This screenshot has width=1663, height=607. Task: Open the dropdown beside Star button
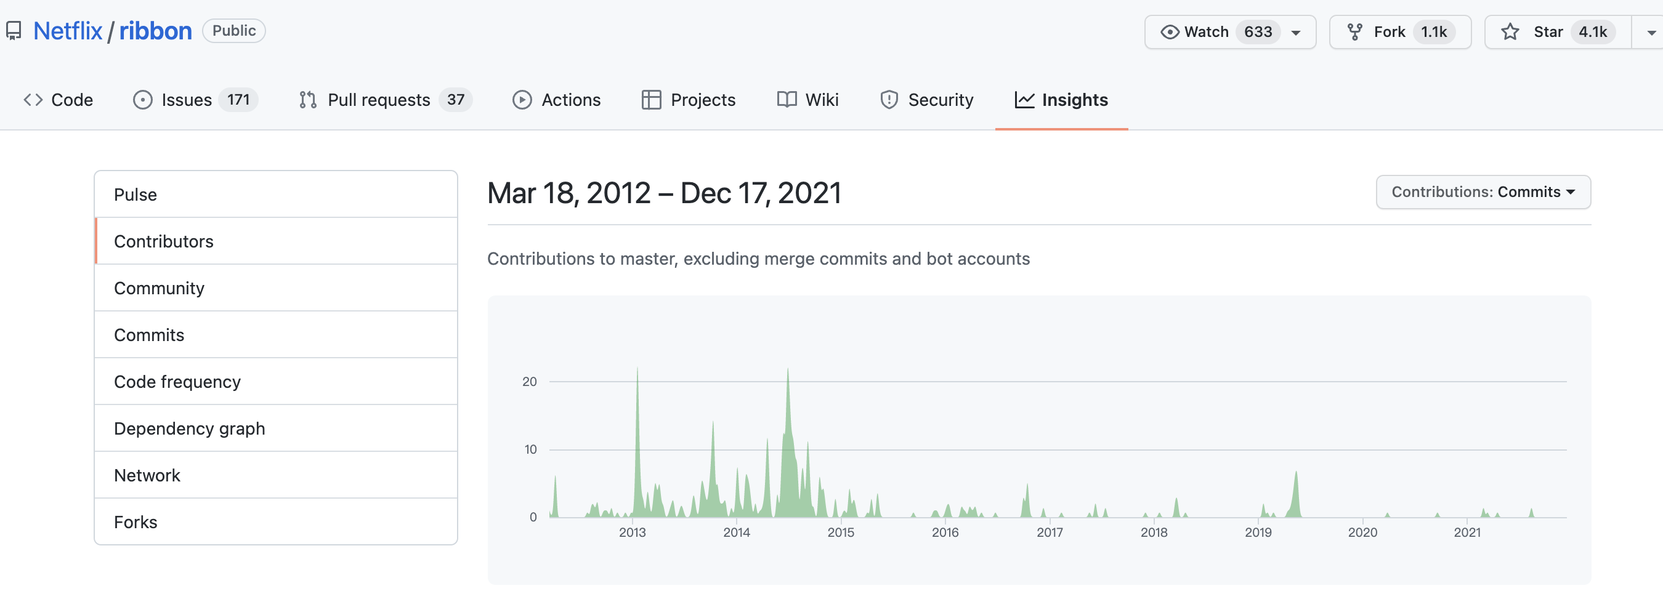pos(1649,32)
